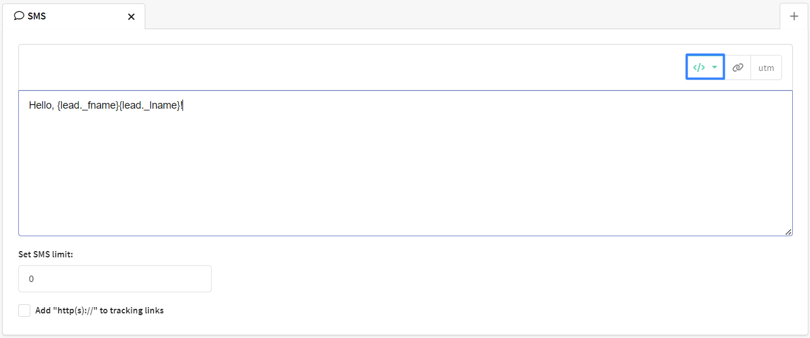Expand the dropdown arrow beside code icon
810x338 pixels.
[x=714, y=67]
